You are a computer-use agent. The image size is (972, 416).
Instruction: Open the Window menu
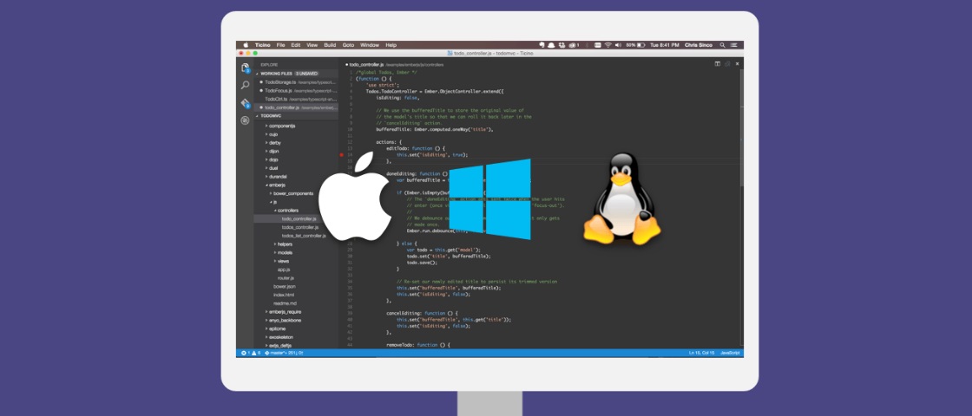(x=370, y=45)
